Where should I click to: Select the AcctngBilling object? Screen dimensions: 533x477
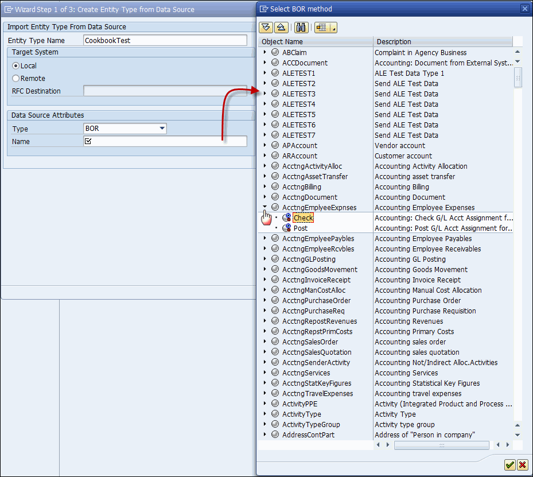pyautogui.click(x=302, y=187)
